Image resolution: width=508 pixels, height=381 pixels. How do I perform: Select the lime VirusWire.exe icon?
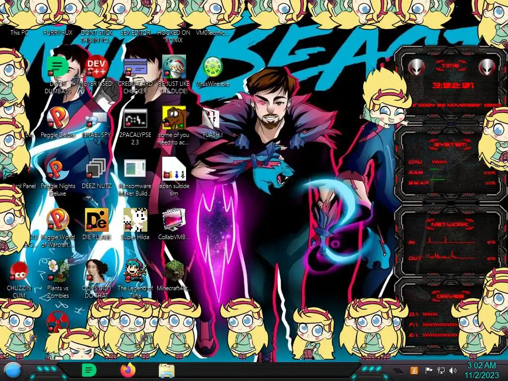(212, 67)
